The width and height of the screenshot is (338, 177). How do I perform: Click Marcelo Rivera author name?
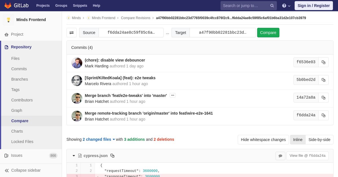tap(98, 84)
